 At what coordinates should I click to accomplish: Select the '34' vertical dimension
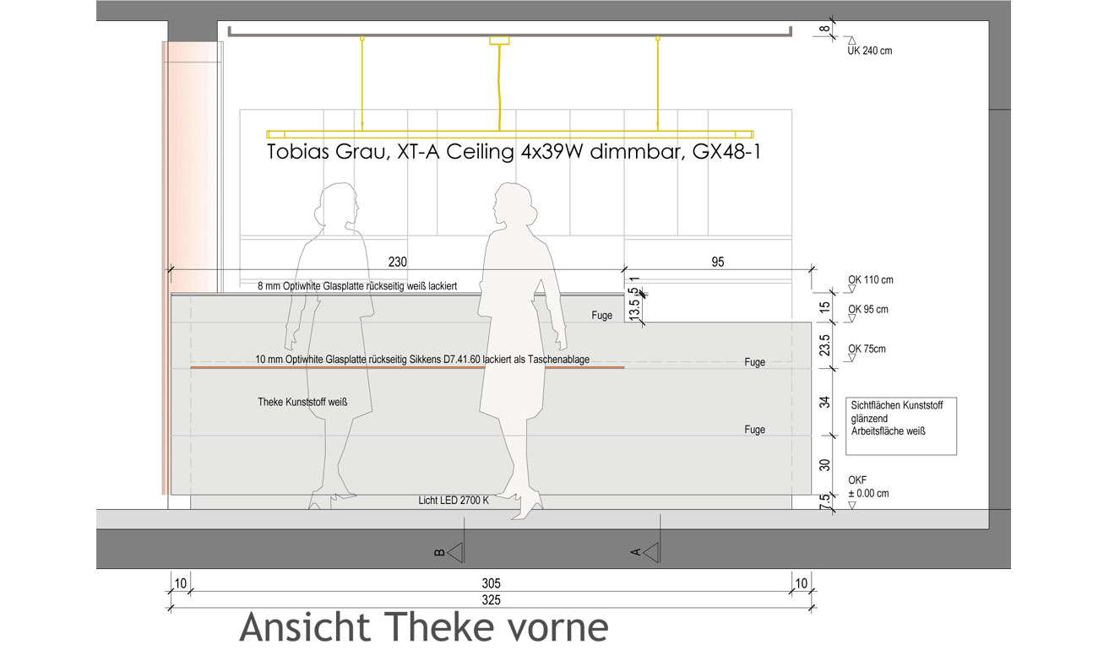click(x=825, y=402)
